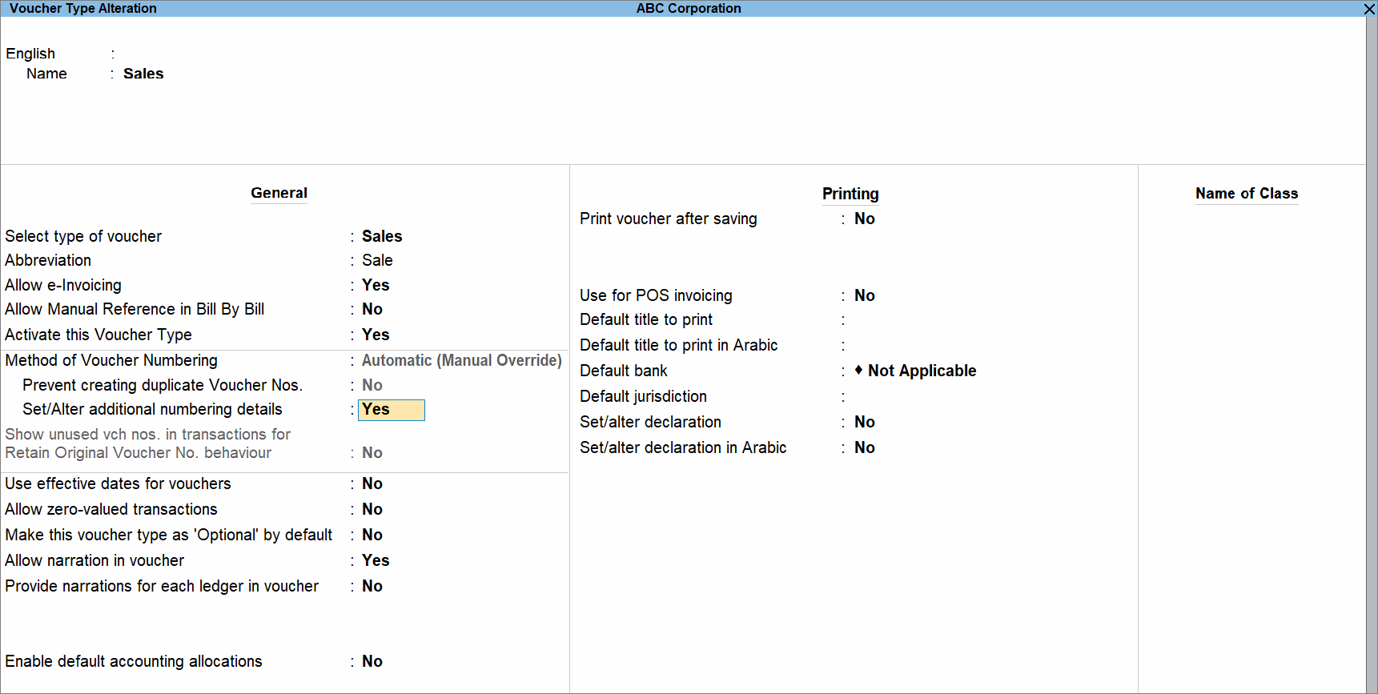
Task: Toggle Prevent creating duplicate Voucher Nos. value
Action: (x=372, y=385)
